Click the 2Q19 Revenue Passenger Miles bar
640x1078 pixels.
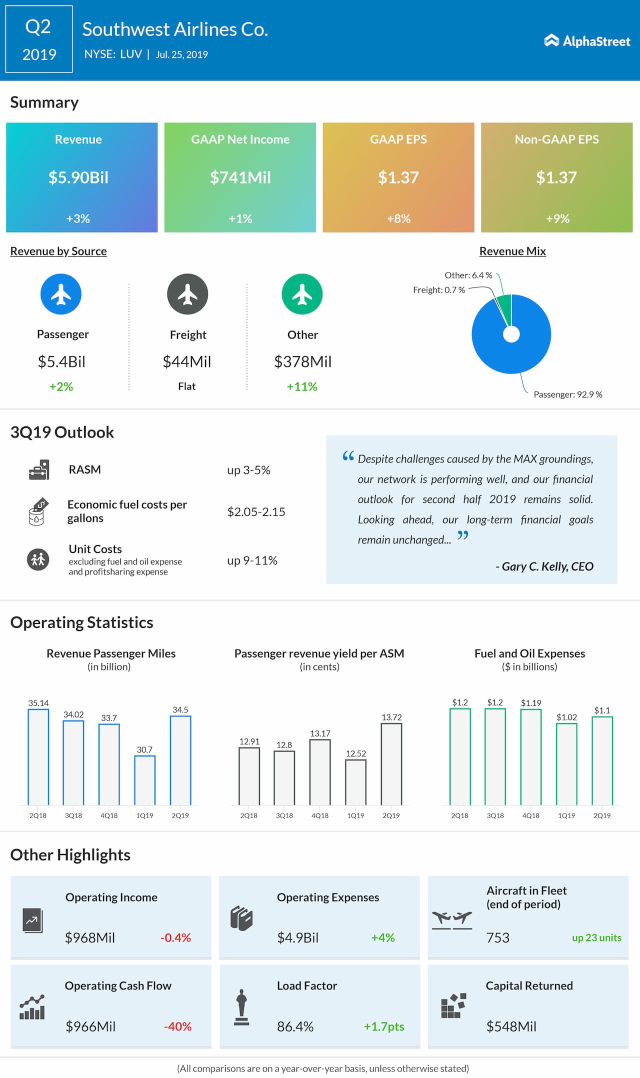pos(180,760)
